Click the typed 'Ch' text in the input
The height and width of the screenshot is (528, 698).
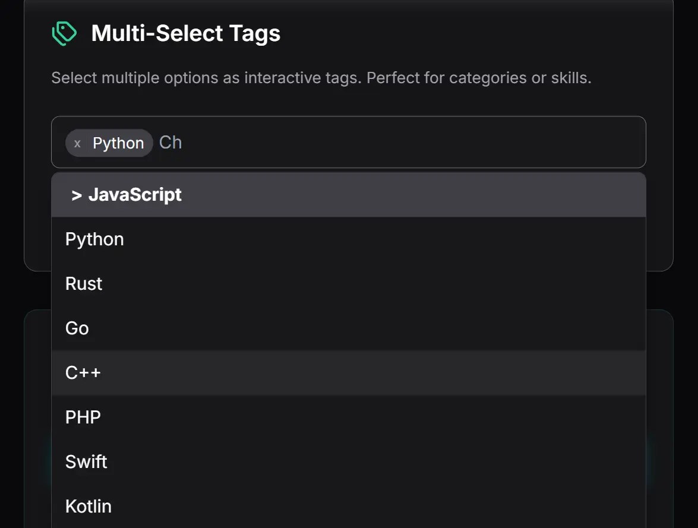[x=170, y=143]
